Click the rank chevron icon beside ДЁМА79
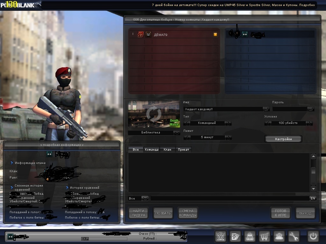Viewport: 326px width, 244px height. click(148, 35)
